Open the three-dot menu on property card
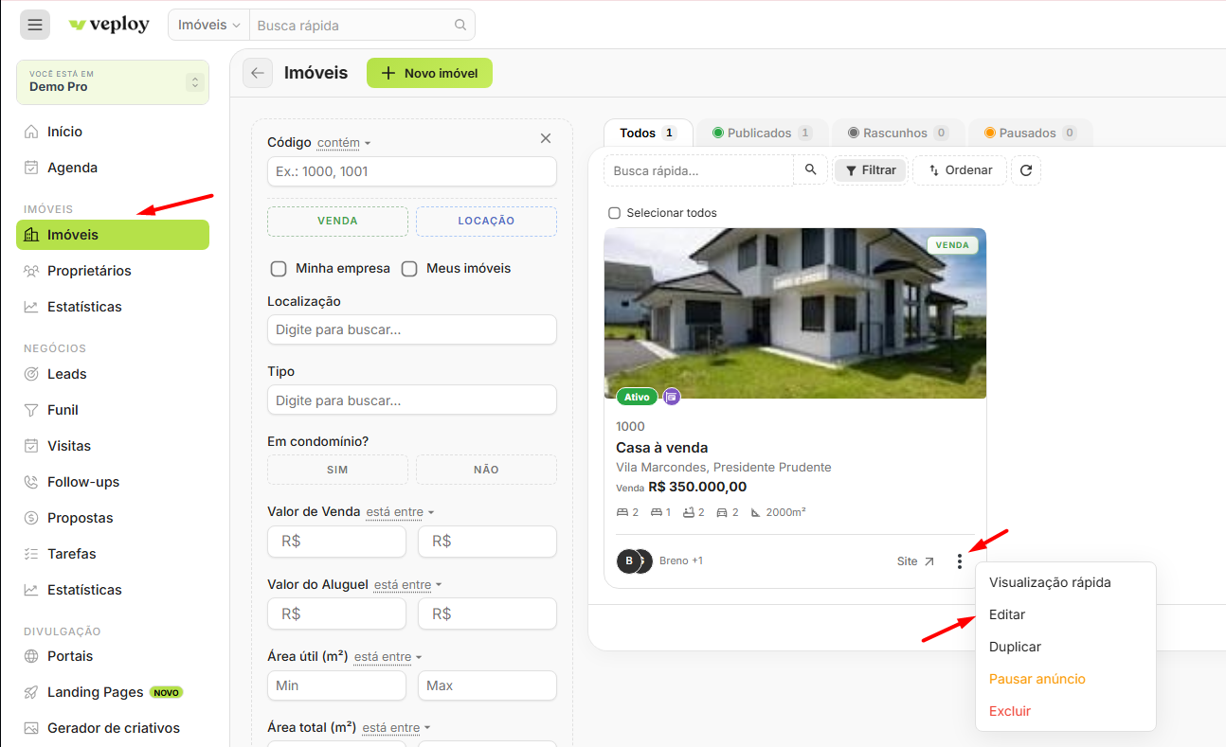Screen dimensions: 1226x747 960,561
